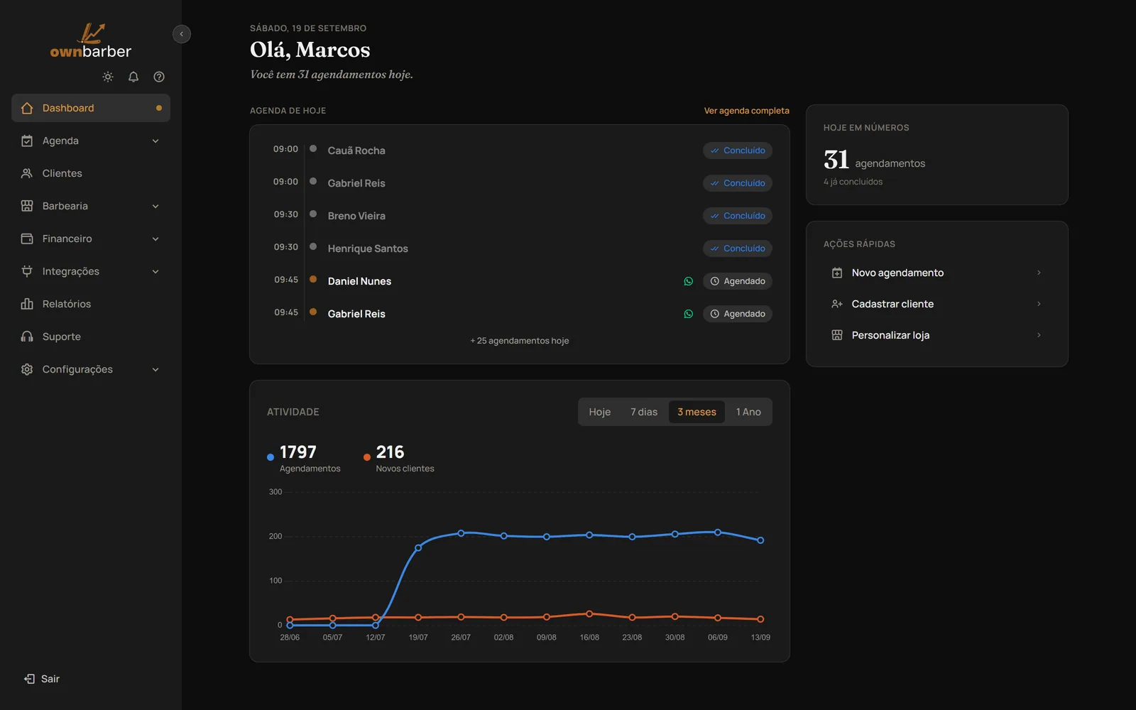1136x710 pixels.
Task: Click Daniel Nunes' Agendado status badge
Action: (x=738, y=281)
